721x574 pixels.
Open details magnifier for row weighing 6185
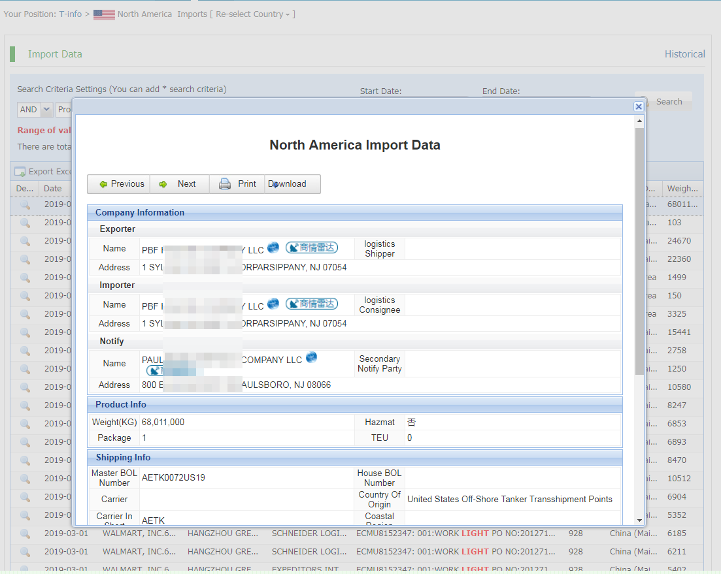[25, 534]
